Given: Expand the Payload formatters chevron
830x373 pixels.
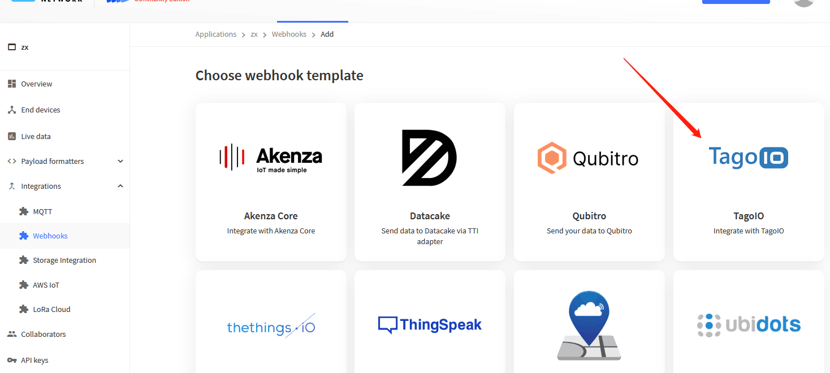Looking at the screenshot, I should coord(120,161).
